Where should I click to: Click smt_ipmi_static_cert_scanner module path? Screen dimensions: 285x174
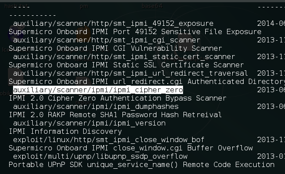point(124,57)
